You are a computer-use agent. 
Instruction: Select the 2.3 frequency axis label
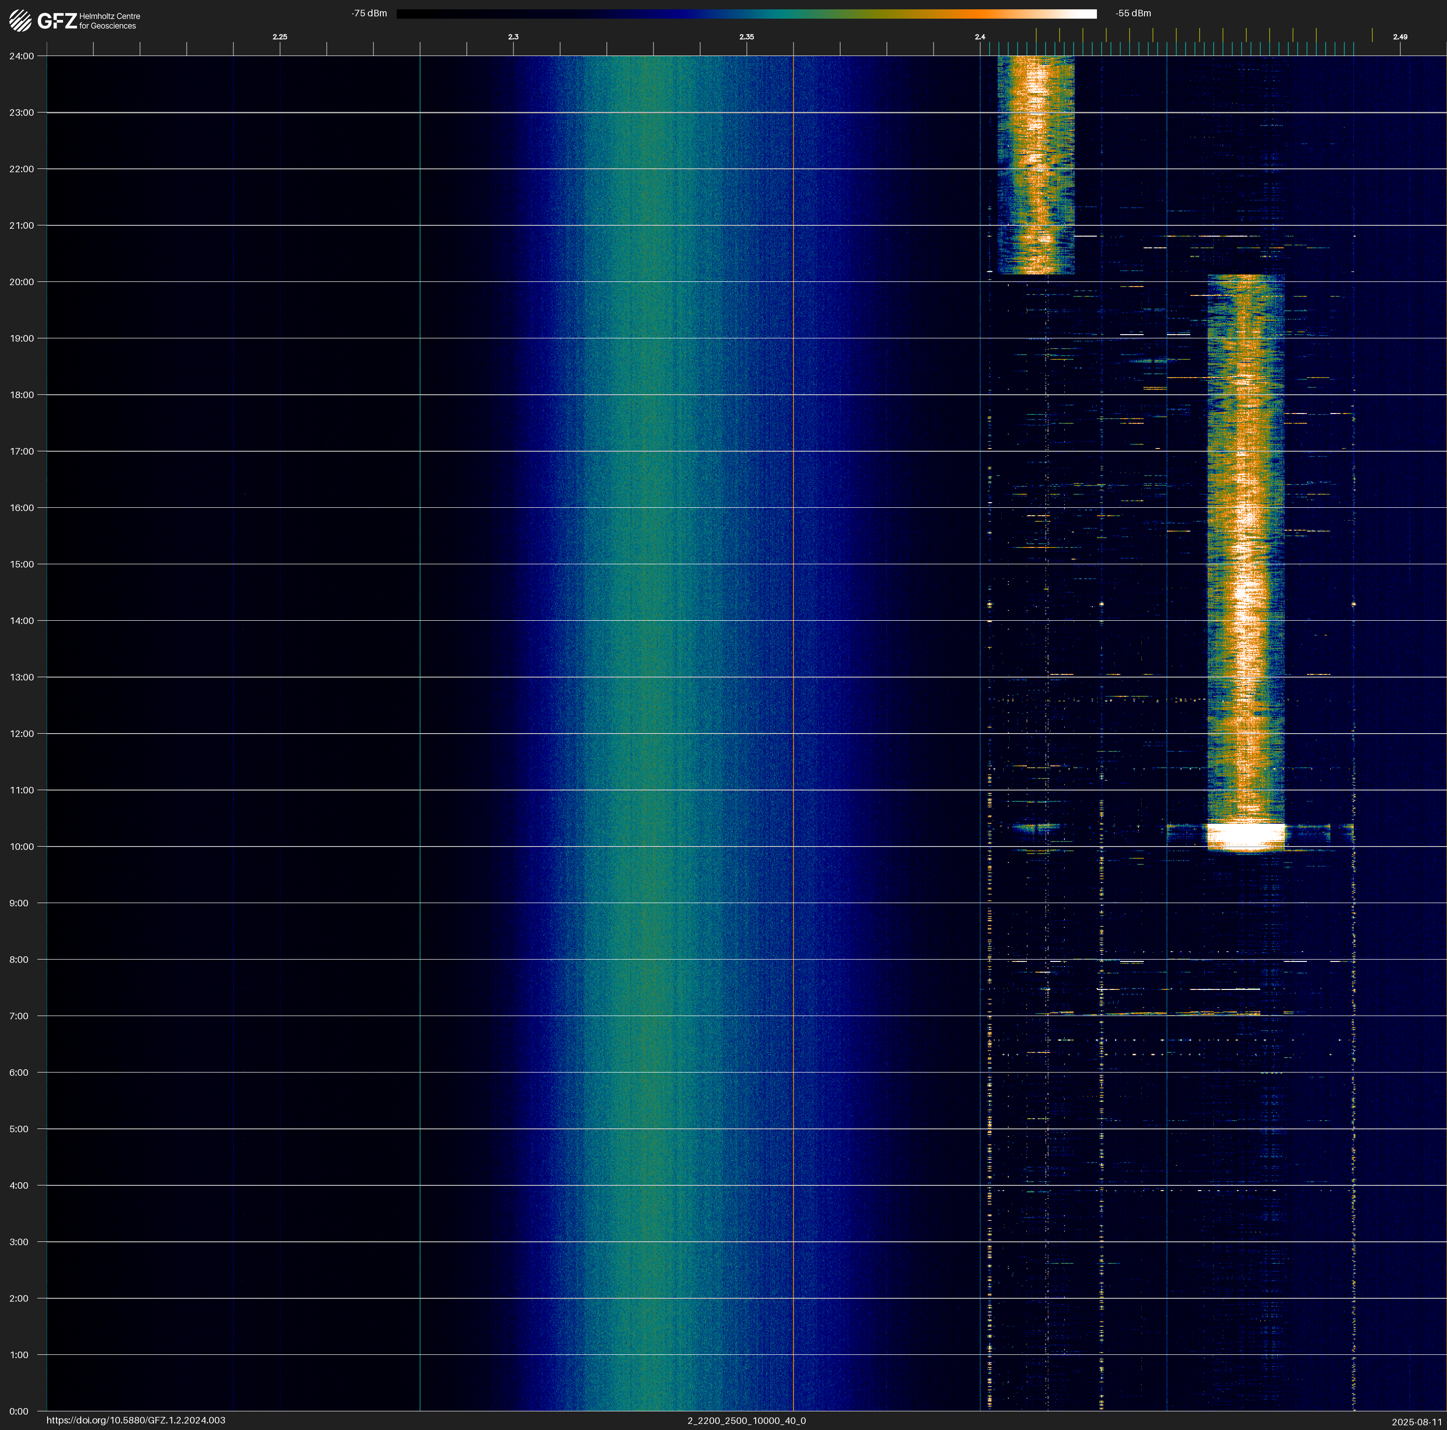click(513, 37)
